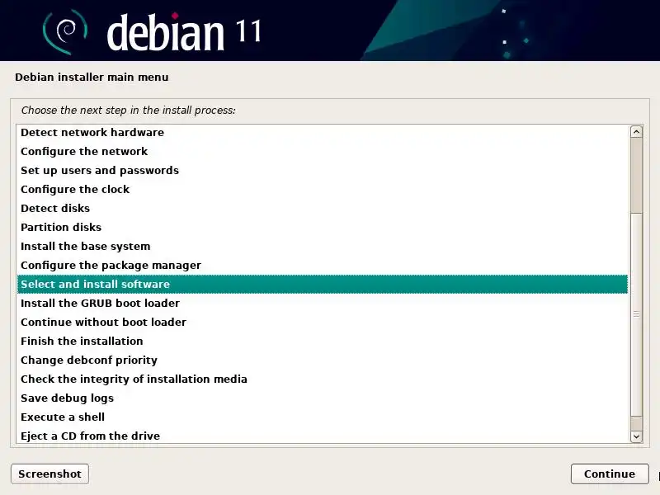The width and height of the screenshot is (660, 495).
Task: Select the 'Detect disks' step
Action: click(323, 208)
